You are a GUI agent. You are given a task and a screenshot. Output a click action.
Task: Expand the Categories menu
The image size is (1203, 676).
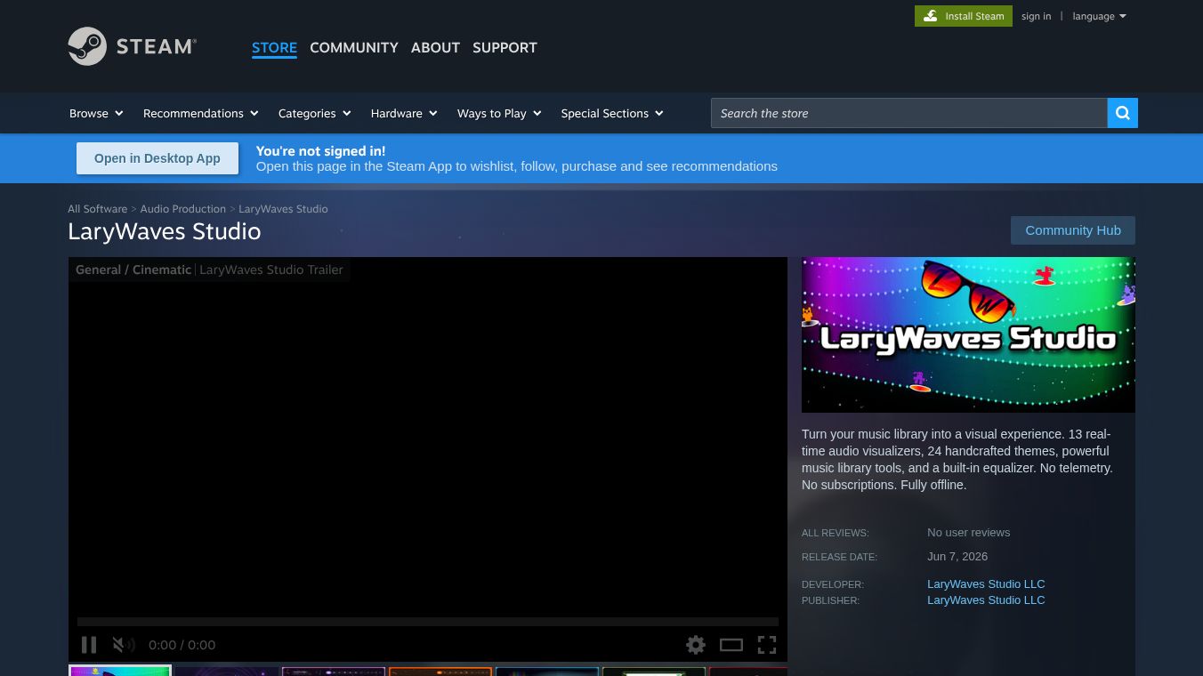click(x=315, y=113)
